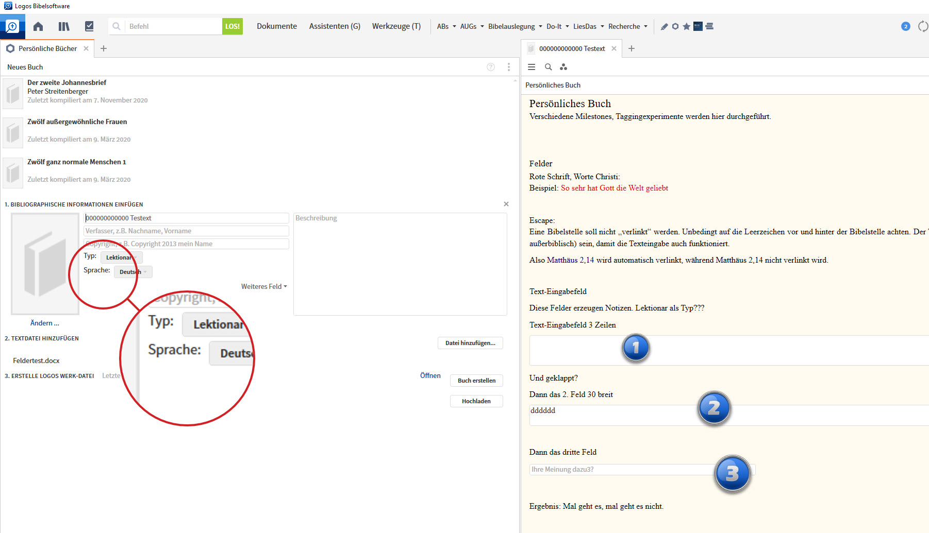The image size is (929, 533).
Task: Open the Assistenten (G) menu
Action: tap(335, 26)
